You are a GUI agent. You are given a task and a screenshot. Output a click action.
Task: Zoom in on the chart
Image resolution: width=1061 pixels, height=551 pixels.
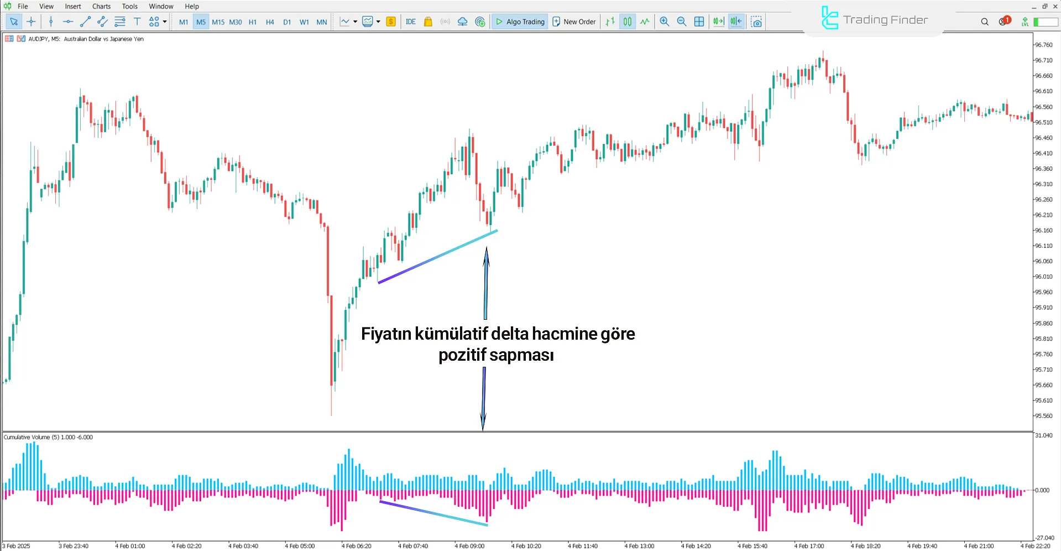(x=664, y=22)
